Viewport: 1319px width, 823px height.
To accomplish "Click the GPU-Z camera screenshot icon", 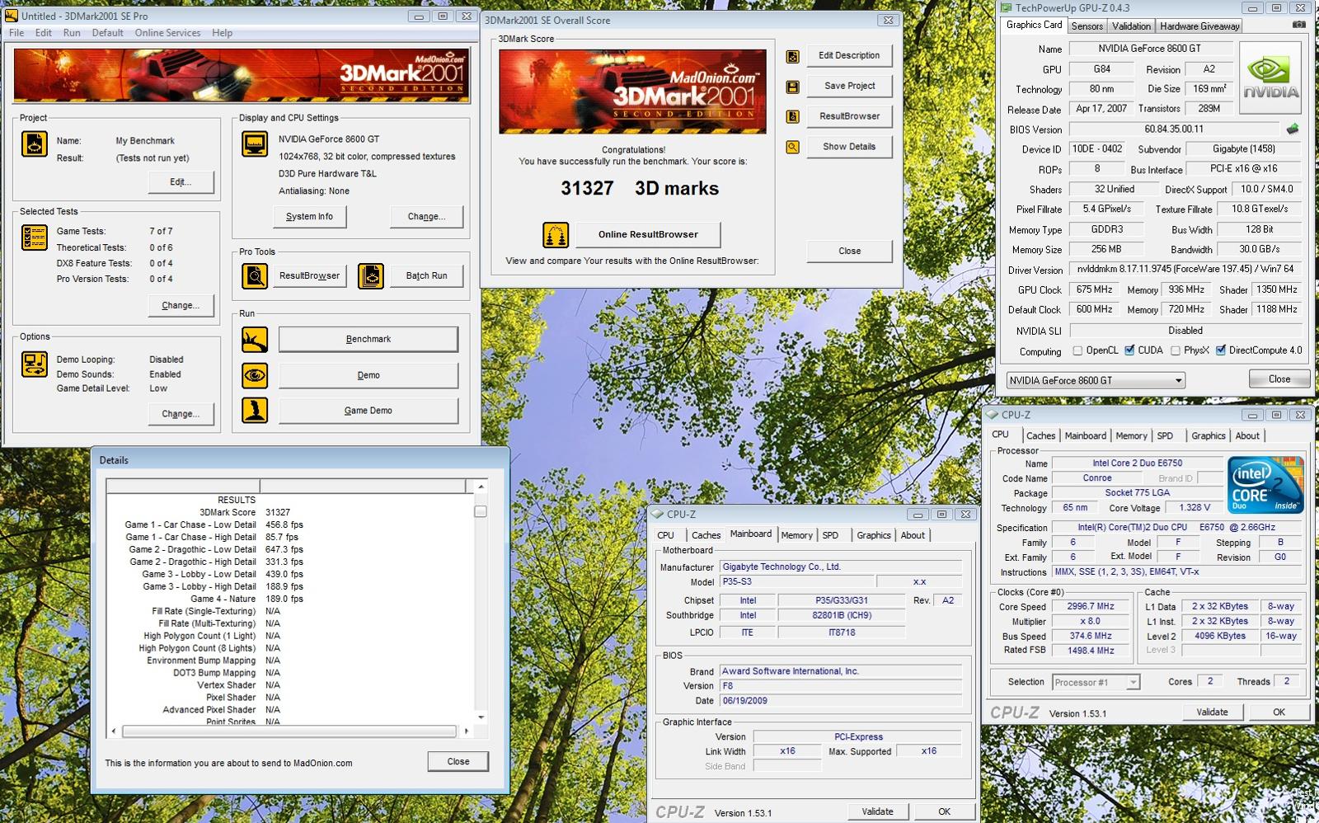I will [1298, 25].
